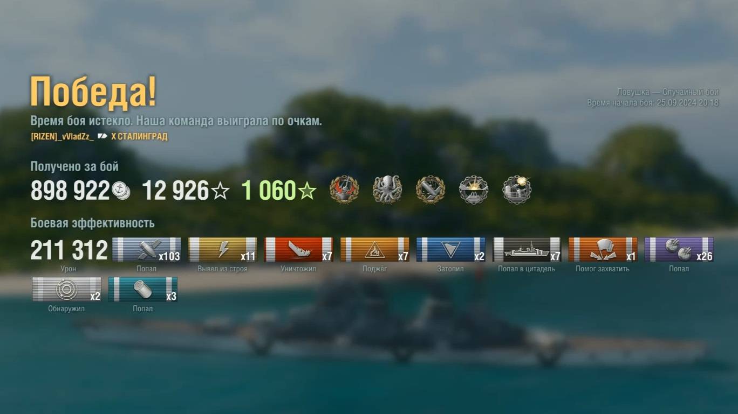
Task: Click the Обнаружил x2 grey ribbon
Action: pos(67,290)
